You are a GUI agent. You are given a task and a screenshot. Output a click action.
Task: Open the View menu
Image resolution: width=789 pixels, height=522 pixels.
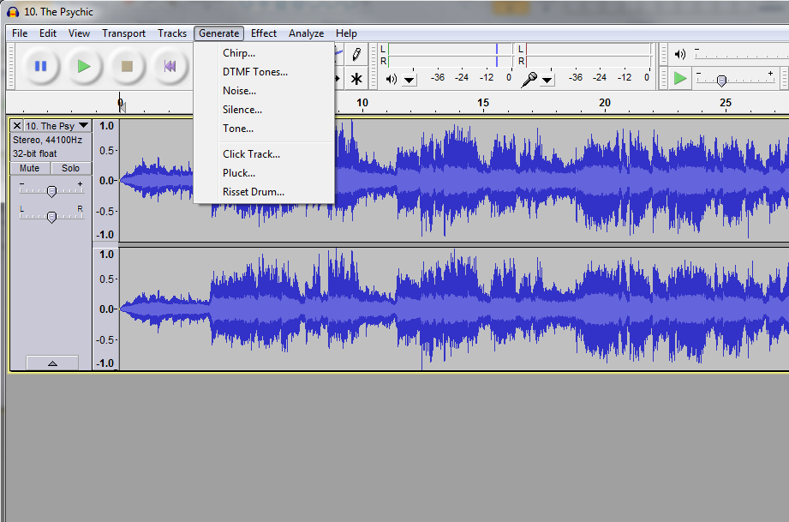(x=79, y=33)
